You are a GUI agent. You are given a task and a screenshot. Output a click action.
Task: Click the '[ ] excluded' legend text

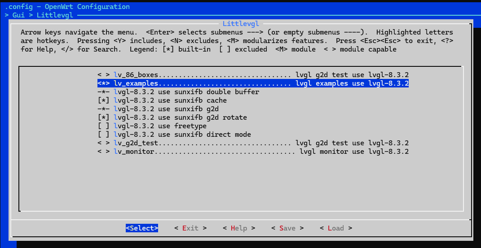point(243,49)
